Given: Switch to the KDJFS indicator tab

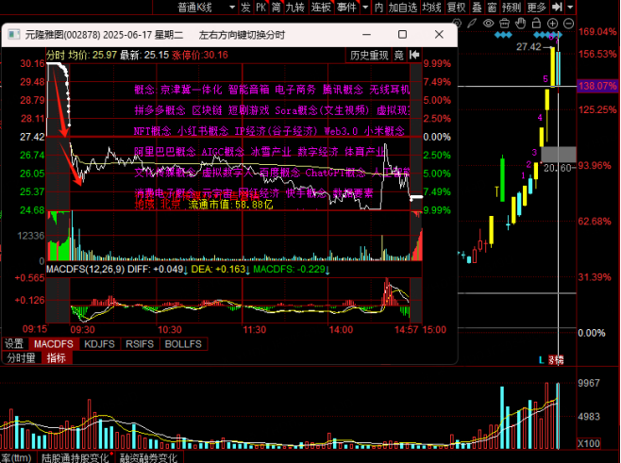Looking at the screenshot, I should (99, 344).
